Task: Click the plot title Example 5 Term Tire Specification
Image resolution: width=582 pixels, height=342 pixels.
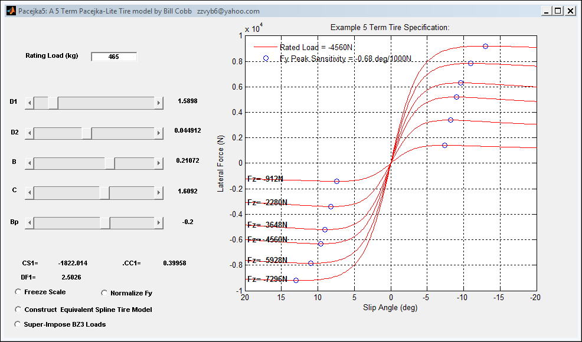Action: click(390, 28)
